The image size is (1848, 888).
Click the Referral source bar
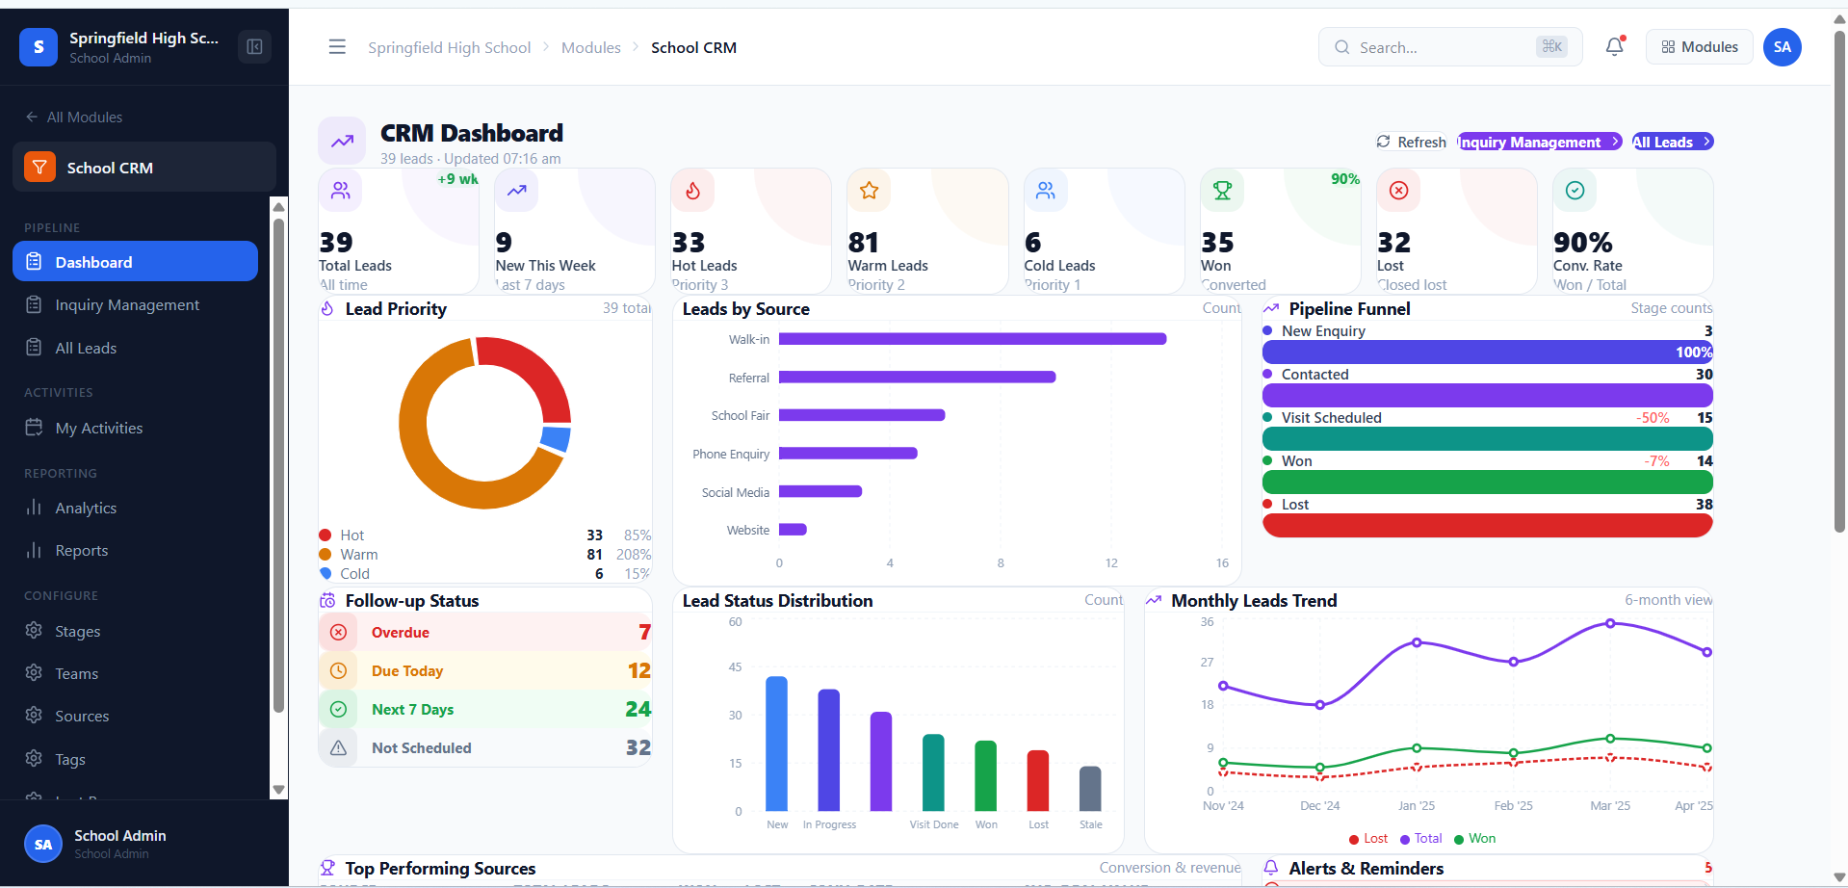[x=918, y=377]
